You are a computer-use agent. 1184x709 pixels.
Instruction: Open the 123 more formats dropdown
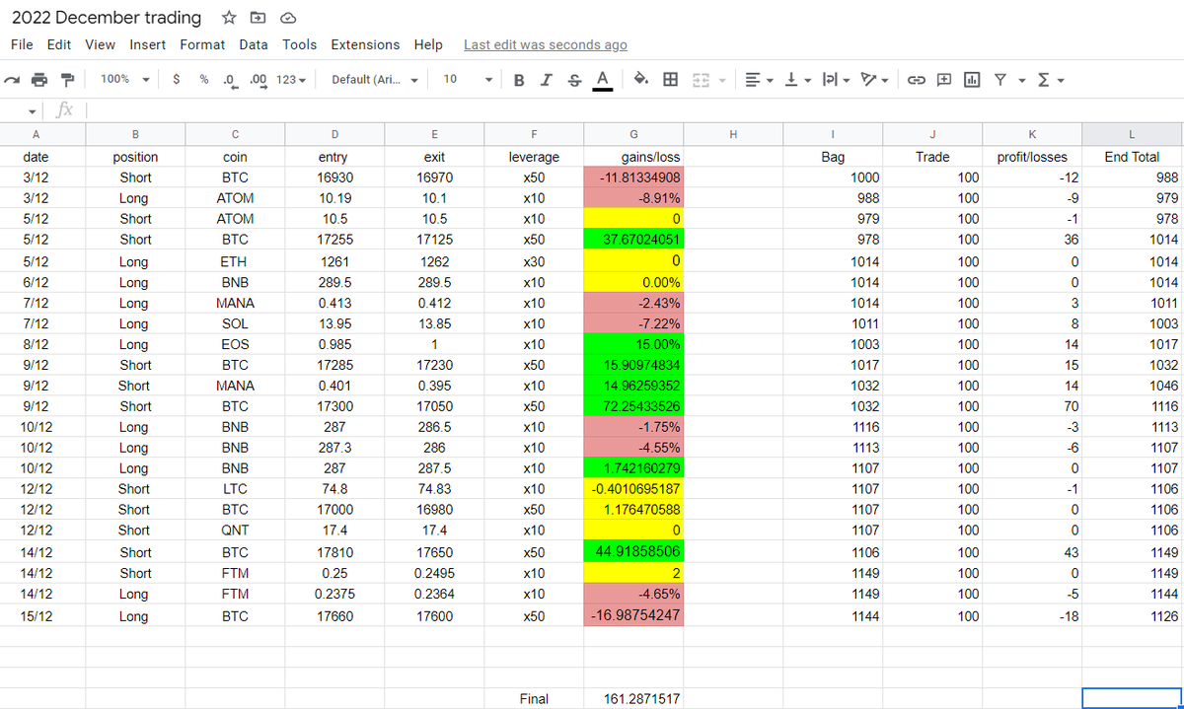click(291, 79)
